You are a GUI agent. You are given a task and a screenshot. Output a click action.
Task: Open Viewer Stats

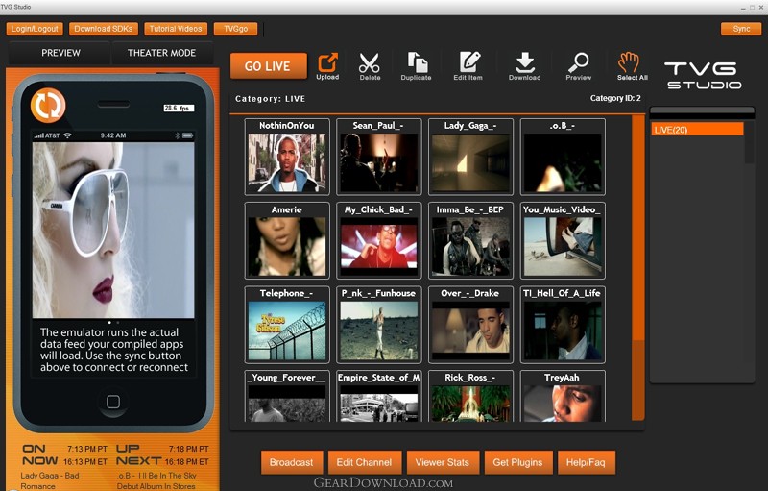tap(443, 462)
